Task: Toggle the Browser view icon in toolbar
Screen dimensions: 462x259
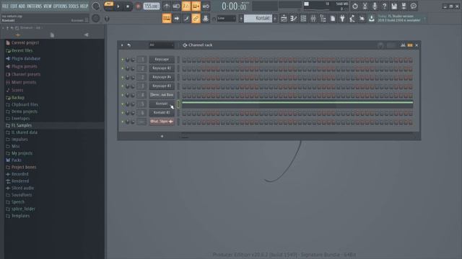Action: click(323, 19)
